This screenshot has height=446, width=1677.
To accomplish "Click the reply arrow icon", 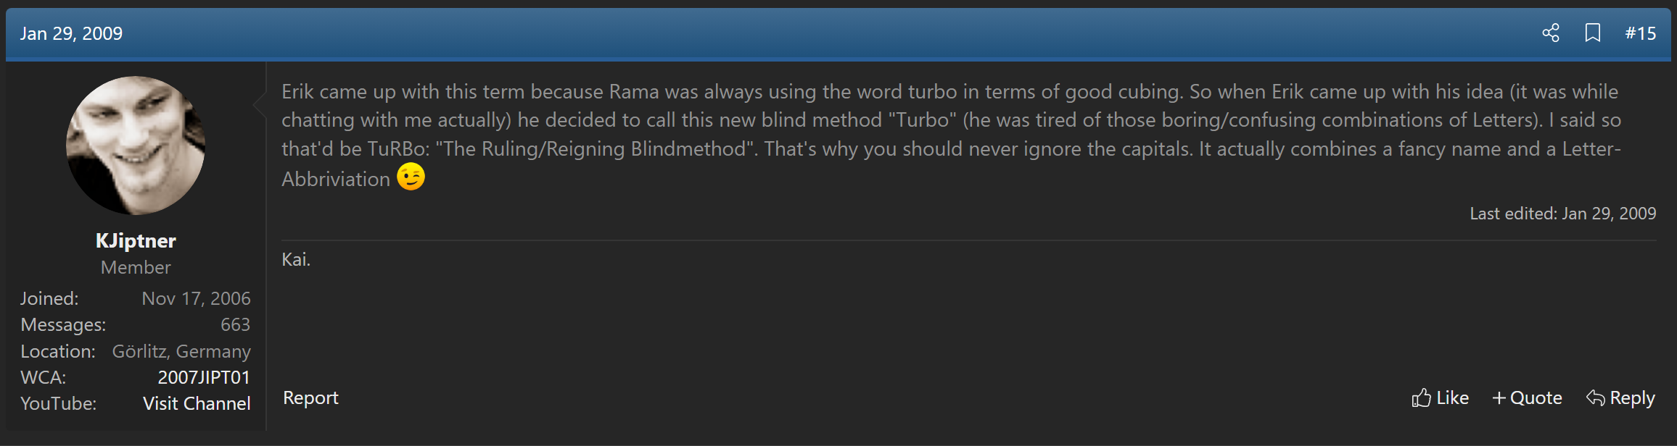I will [1596, 397].
